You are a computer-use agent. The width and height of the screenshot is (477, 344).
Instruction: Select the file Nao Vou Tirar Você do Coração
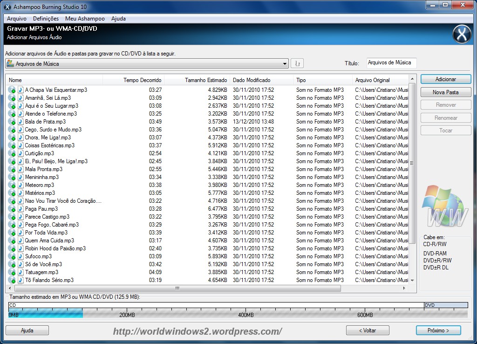(63, 200)
